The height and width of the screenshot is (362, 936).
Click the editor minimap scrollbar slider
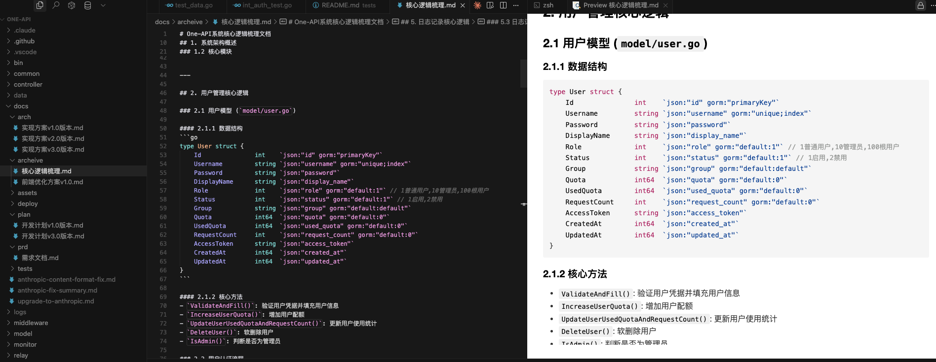[x=523, y=74]
